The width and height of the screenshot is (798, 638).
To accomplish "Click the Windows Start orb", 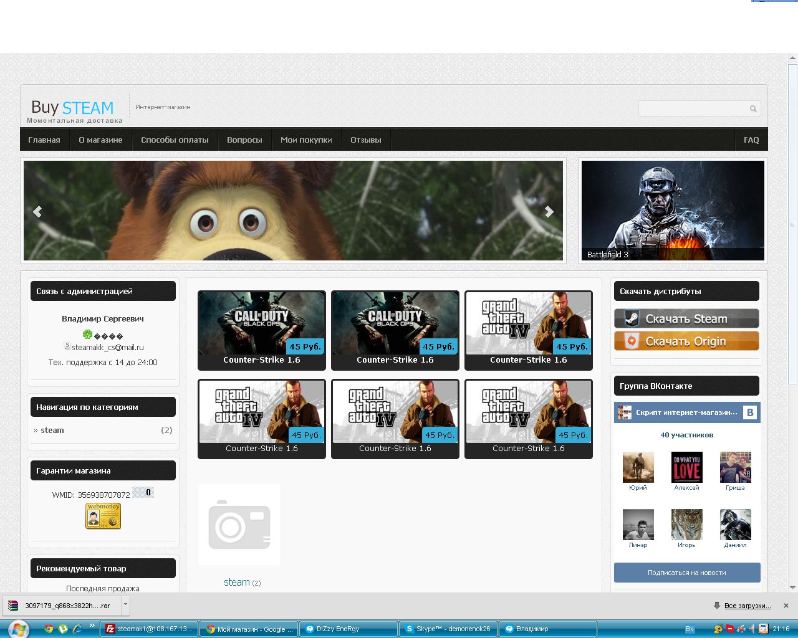I will (18, 629).
